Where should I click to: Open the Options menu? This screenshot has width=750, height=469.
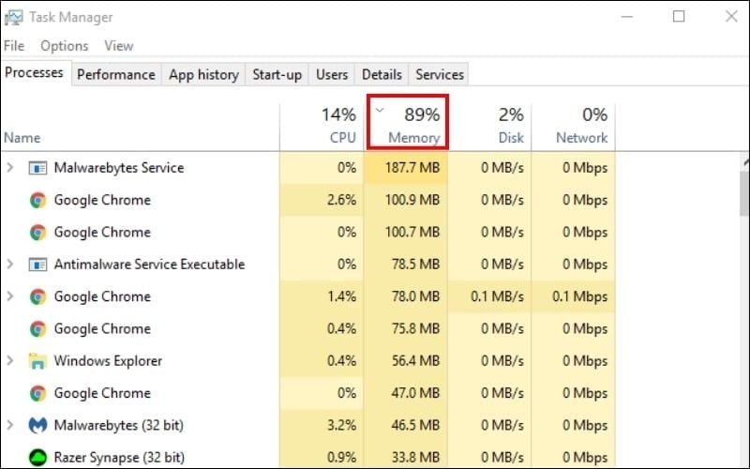click(65, 46)
